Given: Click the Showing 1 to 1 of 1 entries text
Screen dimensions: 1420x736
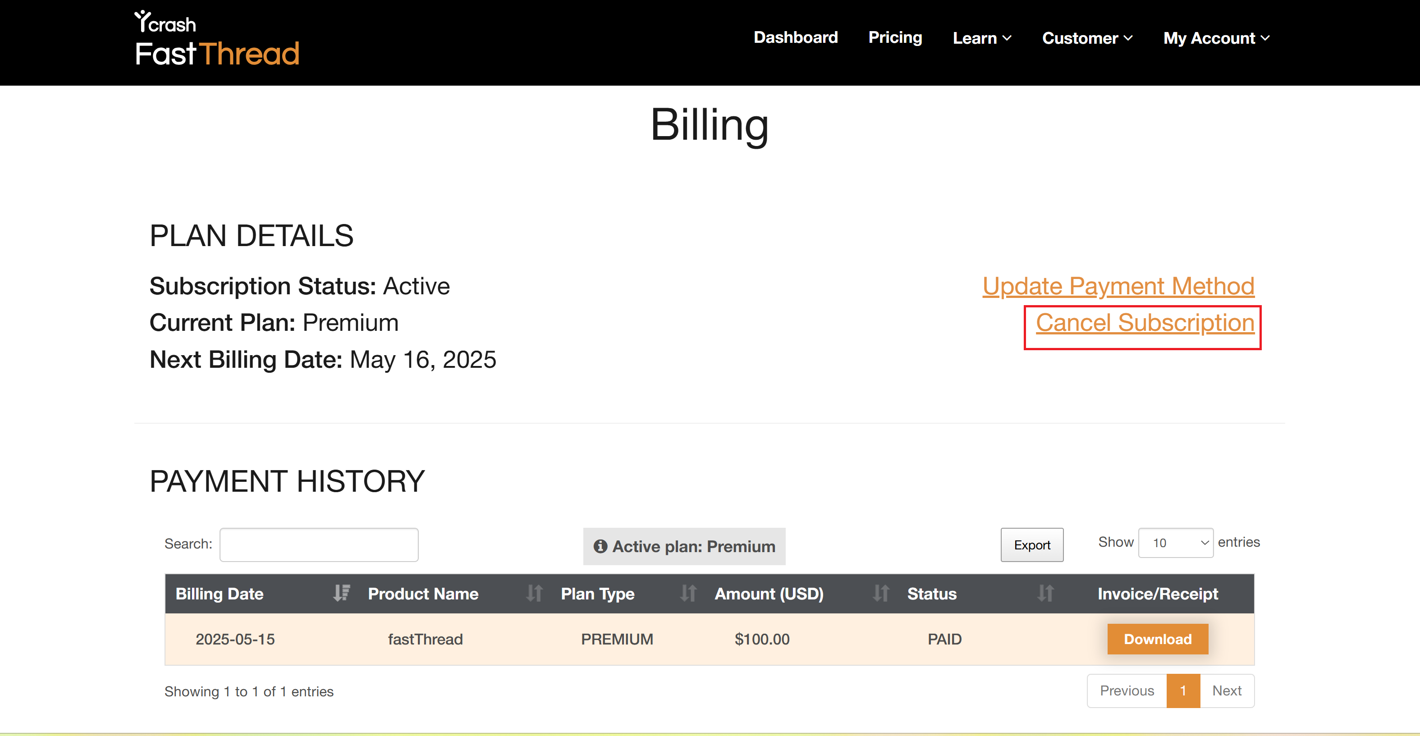Looking at the screenshot, I should tap(248, 691).
